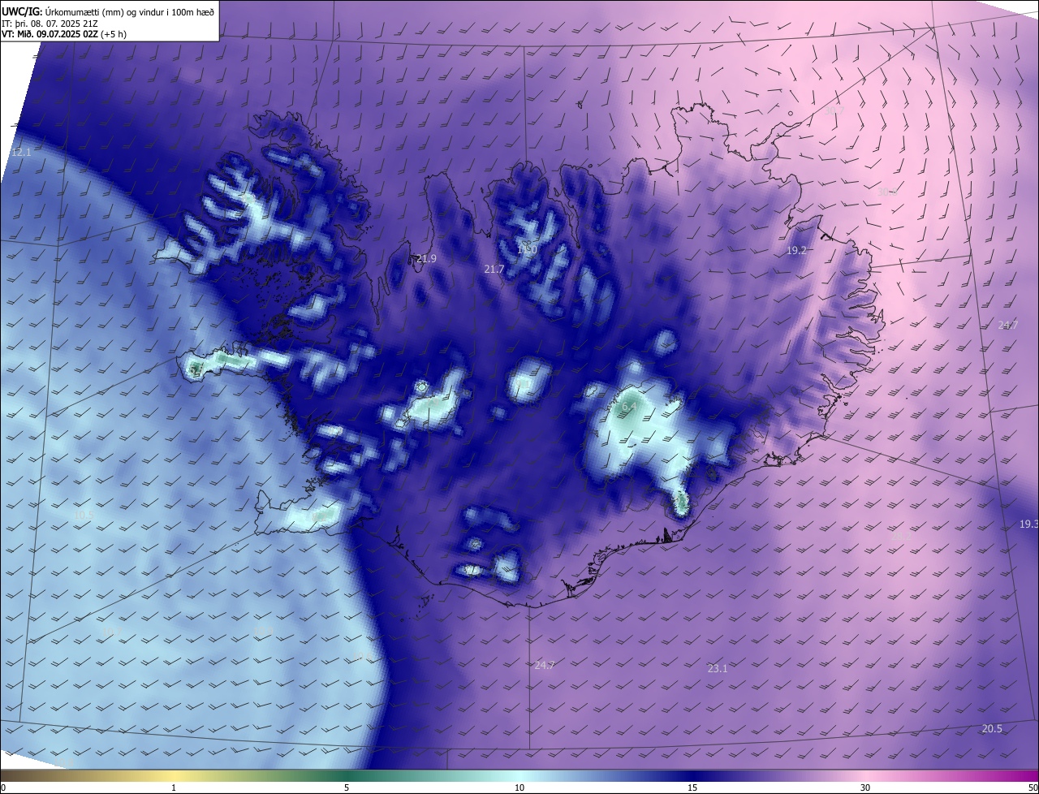Click the 'IT: þri. 08. 07. 2025 21Z' line

tap(49, 24)
